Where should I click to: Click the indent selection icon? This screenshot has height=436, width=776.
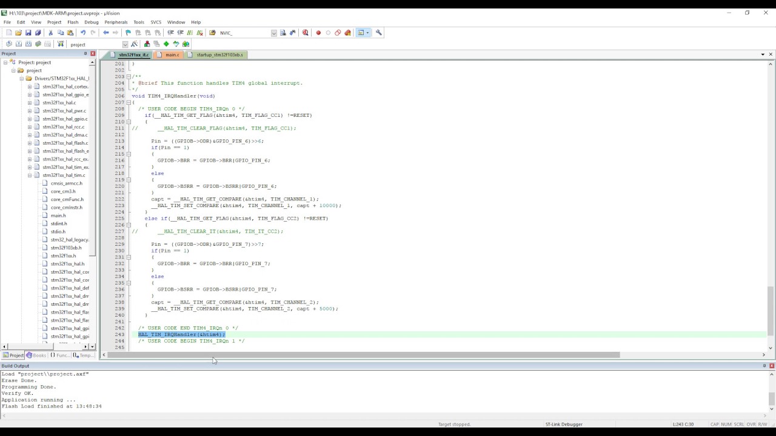pyautogui.click(x=170, y=33)
